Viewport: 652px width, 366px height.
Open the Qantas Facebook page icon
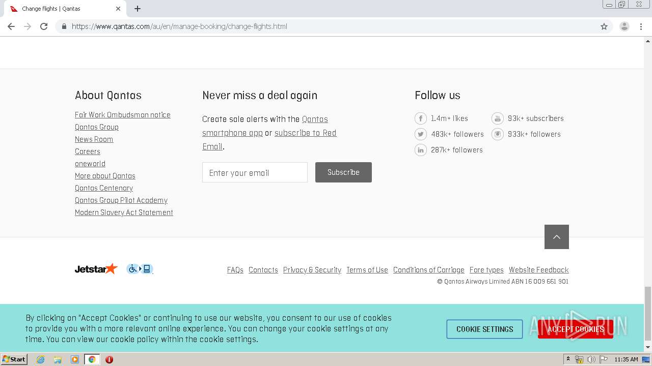420,118
